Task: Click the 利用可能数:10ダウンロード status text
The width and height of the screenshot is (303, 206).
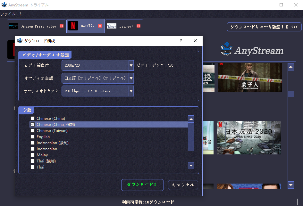Action: (148, 202)
